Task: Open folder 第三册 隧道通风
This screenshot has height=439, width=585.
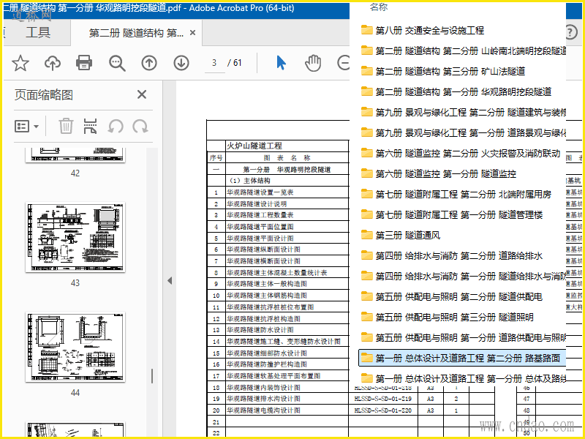Action: click(x=407, y=236)
